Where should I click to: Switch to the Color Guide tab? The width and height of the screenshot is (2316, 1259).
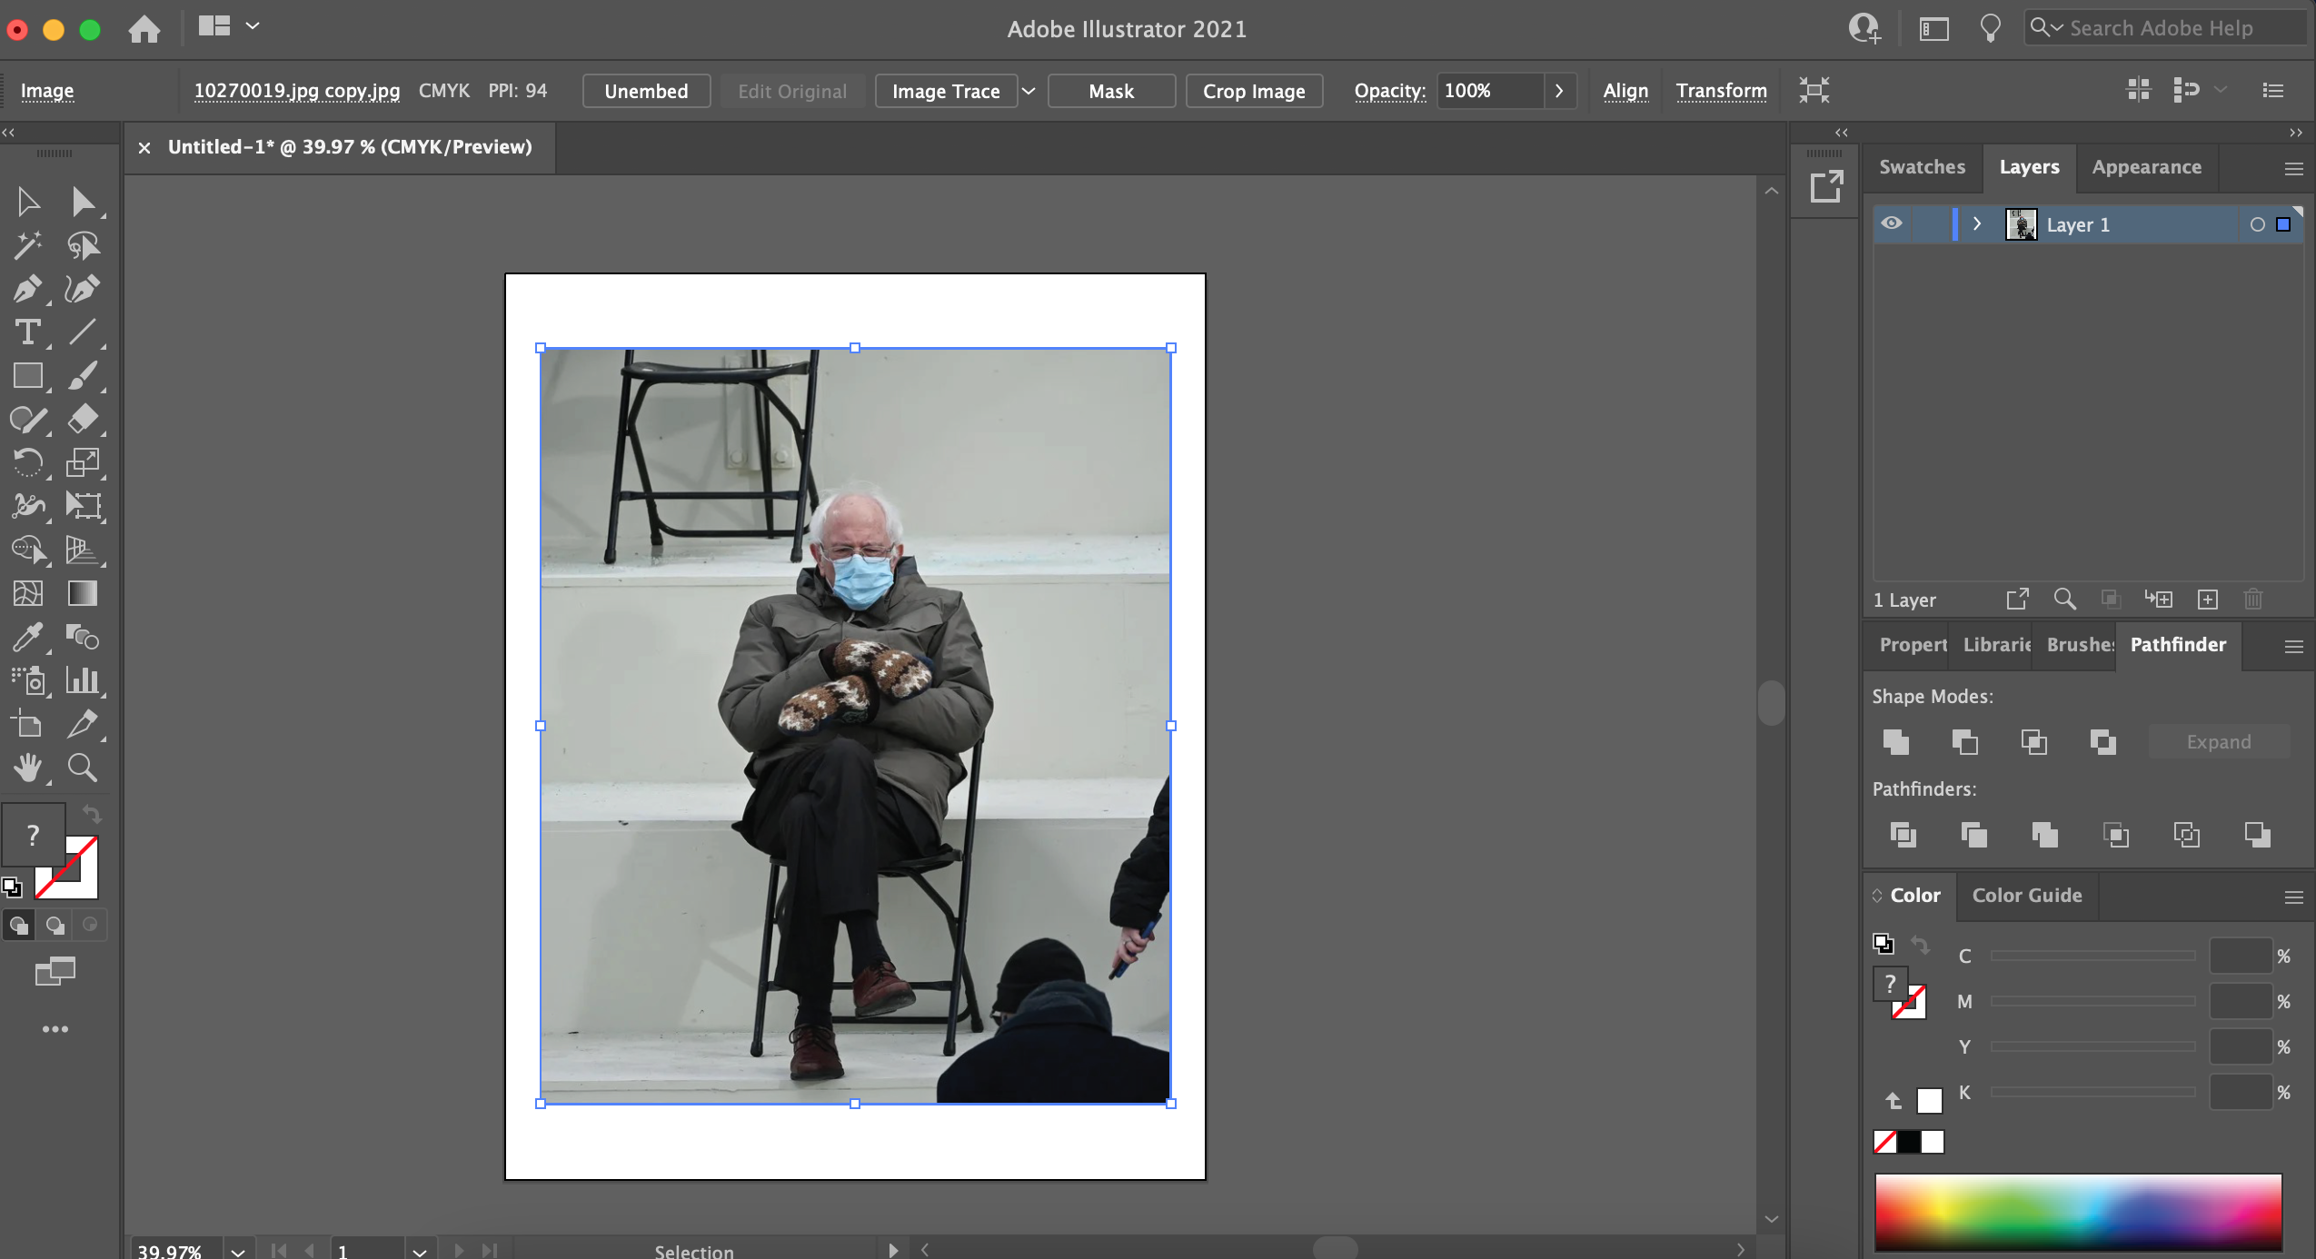pyautogui.click(x=2026, y=896)
